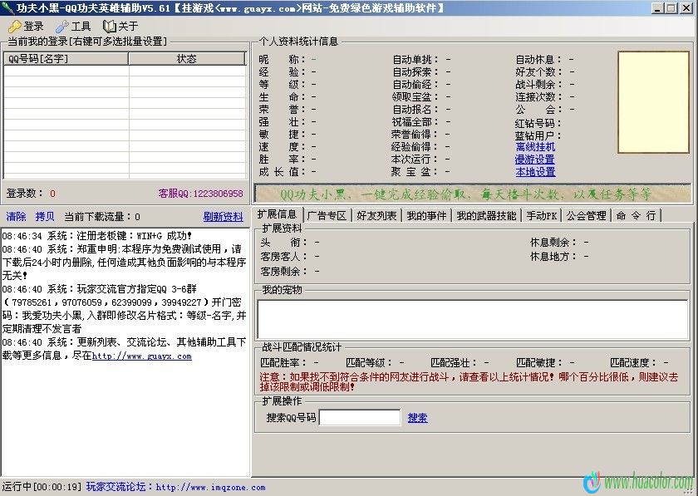The image size is (698, 496).
Task: Sort by QQ号码[名字] column header
Action: pyautogui.click(x=66, y=59)
